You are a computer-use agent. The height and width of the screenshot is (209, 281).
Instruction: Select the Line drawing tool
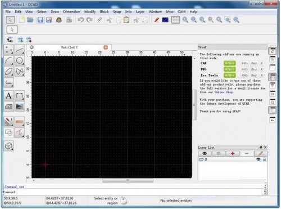(20, 50)
